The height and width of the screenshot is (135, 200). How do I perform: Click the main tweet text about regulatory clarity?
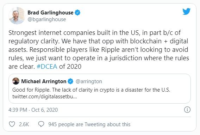click(99, 50)
